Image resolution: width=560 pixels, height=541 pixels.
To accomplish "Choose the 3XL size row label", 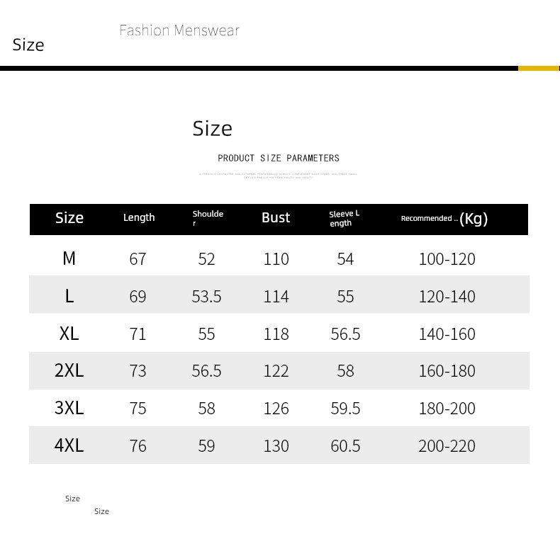I will click(x=69, y=409).
